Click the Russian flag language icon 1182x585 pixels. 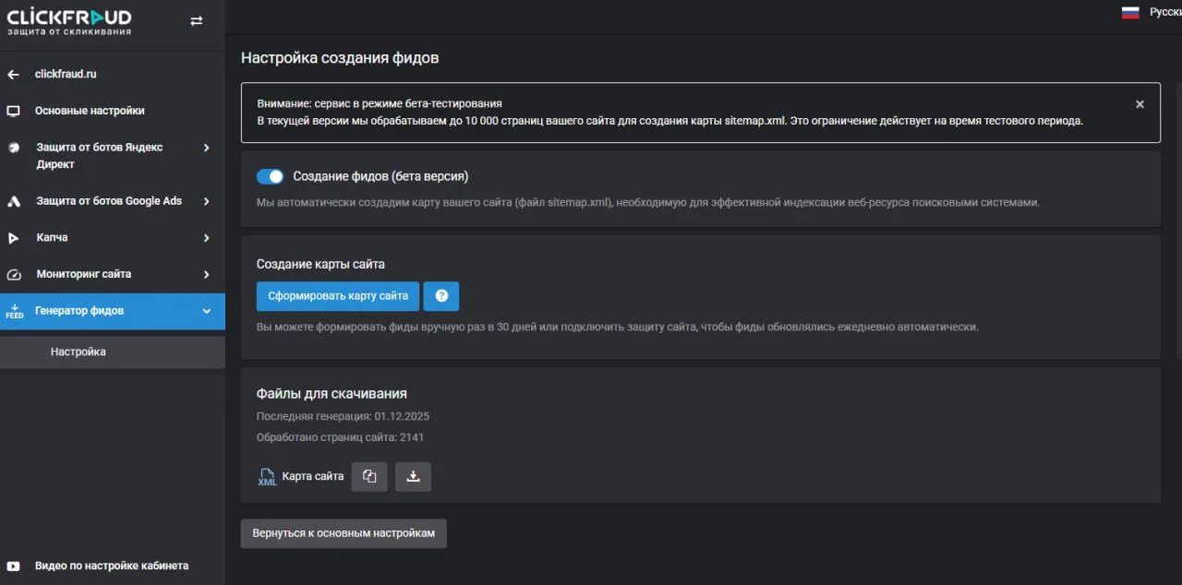click(x=1130, y=13)
